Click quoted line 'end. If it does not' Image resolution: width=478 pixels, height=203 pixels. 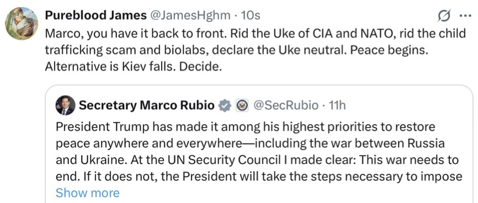coord(259,177)
